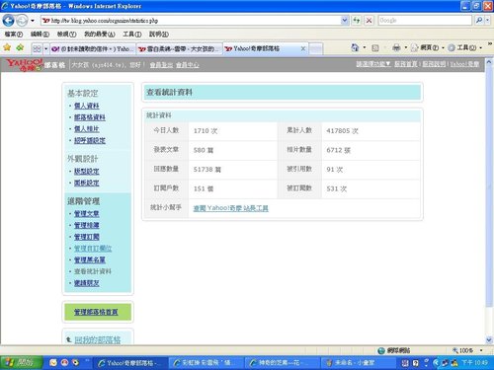Open the 我的最愛(A) menu
Image resolution: width=494 pixels, height=370 pixels.
click(x=100, y=35)
